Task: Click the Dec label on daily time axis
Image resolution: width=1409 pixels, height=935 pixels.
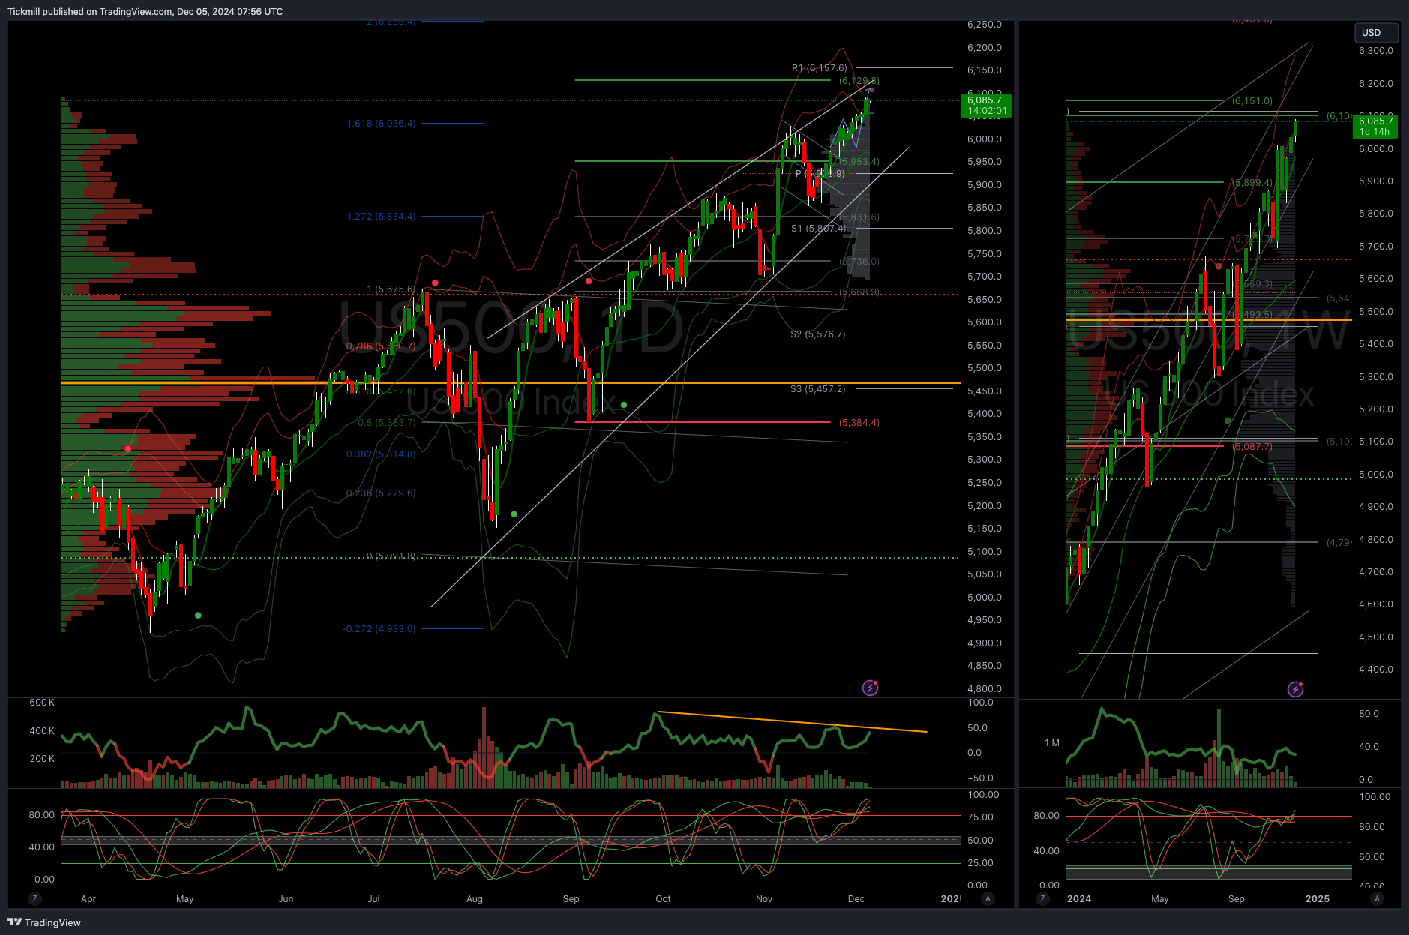Action: point(856,898)
